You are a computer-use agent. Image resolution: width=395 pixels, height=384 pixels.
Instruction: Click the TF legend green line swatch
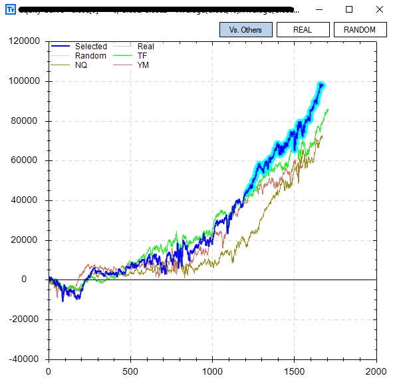click(x=122, y=55)
